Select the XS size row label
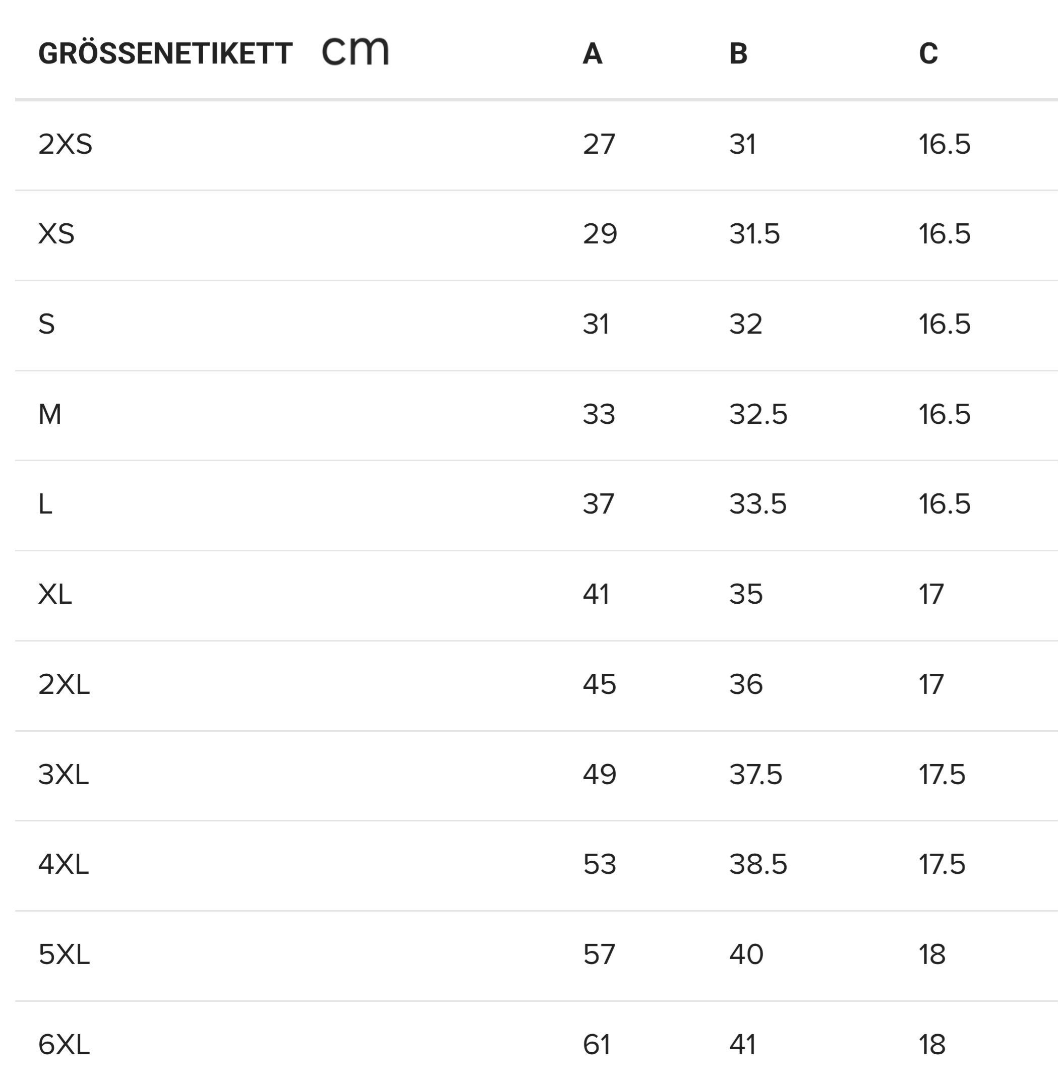 pyautogui.click(x=56, y=234)
